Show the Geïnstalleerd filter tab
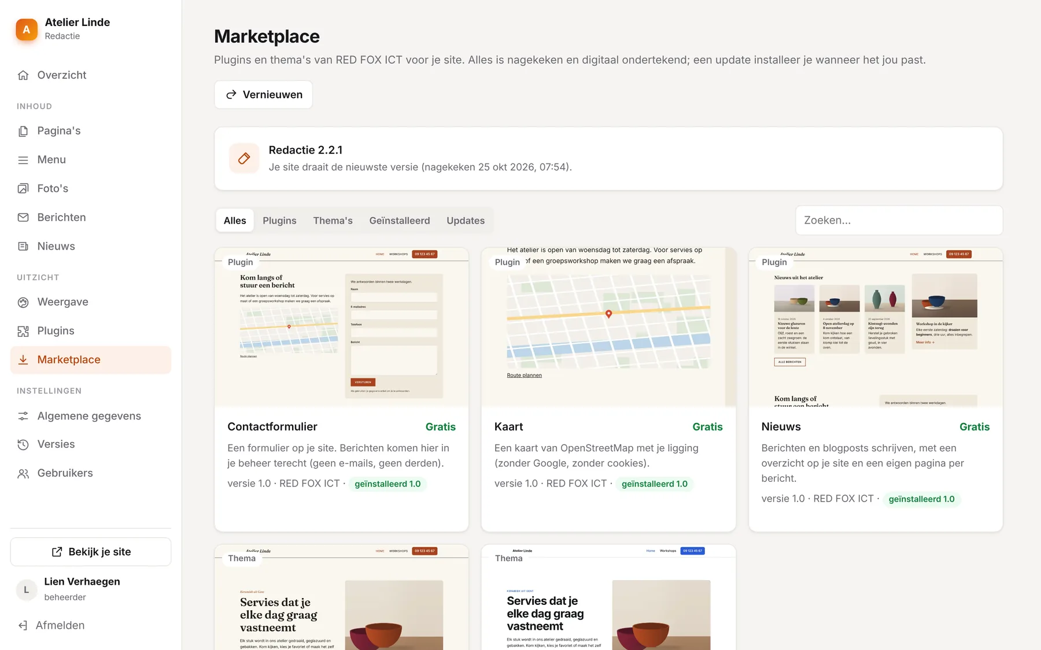 400,221
